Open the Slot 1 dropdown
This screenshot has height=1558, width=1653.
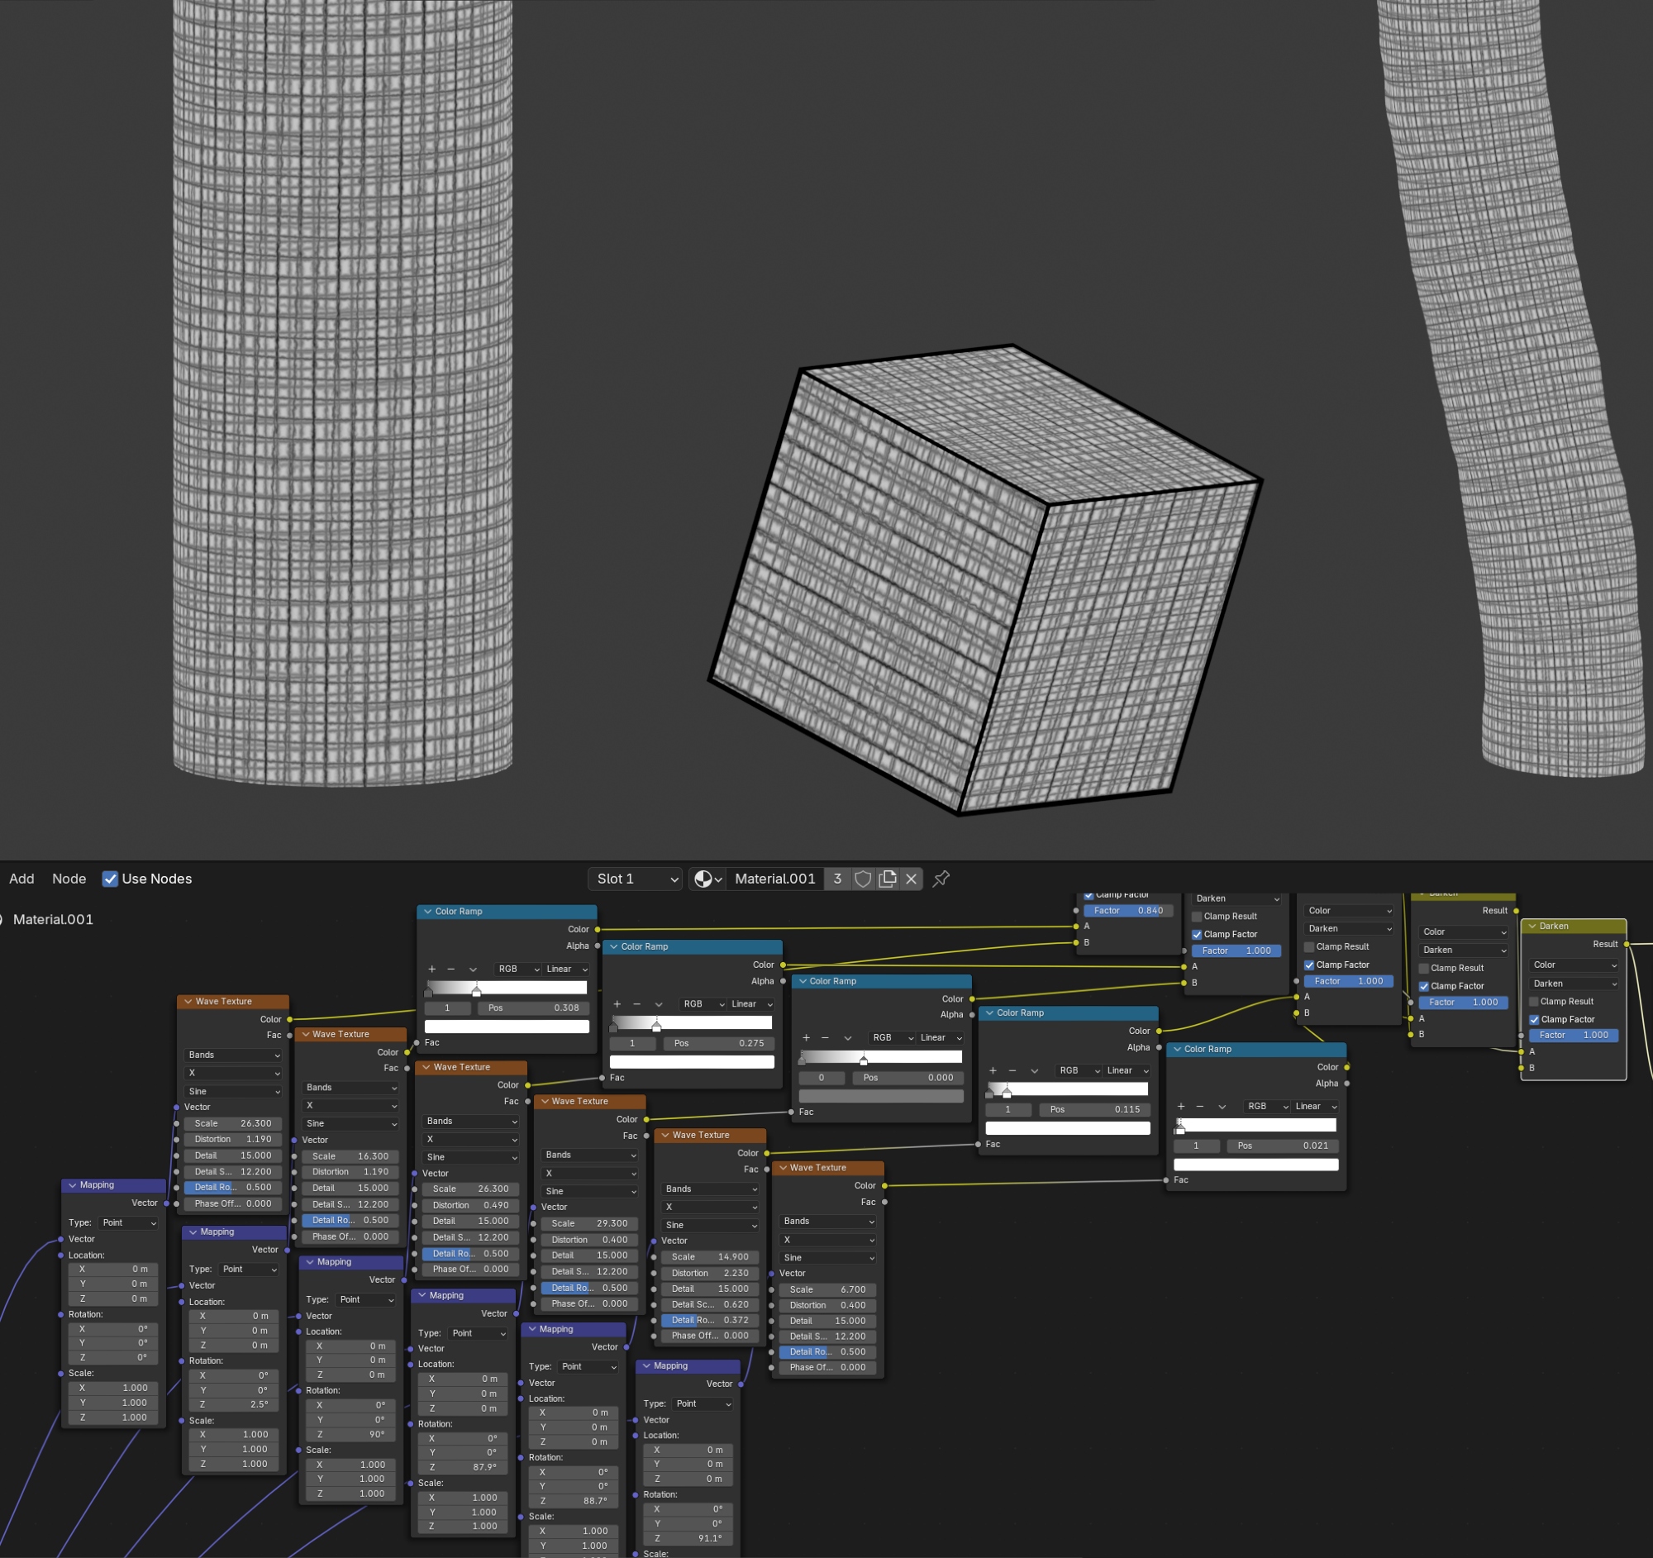[636, 879]
